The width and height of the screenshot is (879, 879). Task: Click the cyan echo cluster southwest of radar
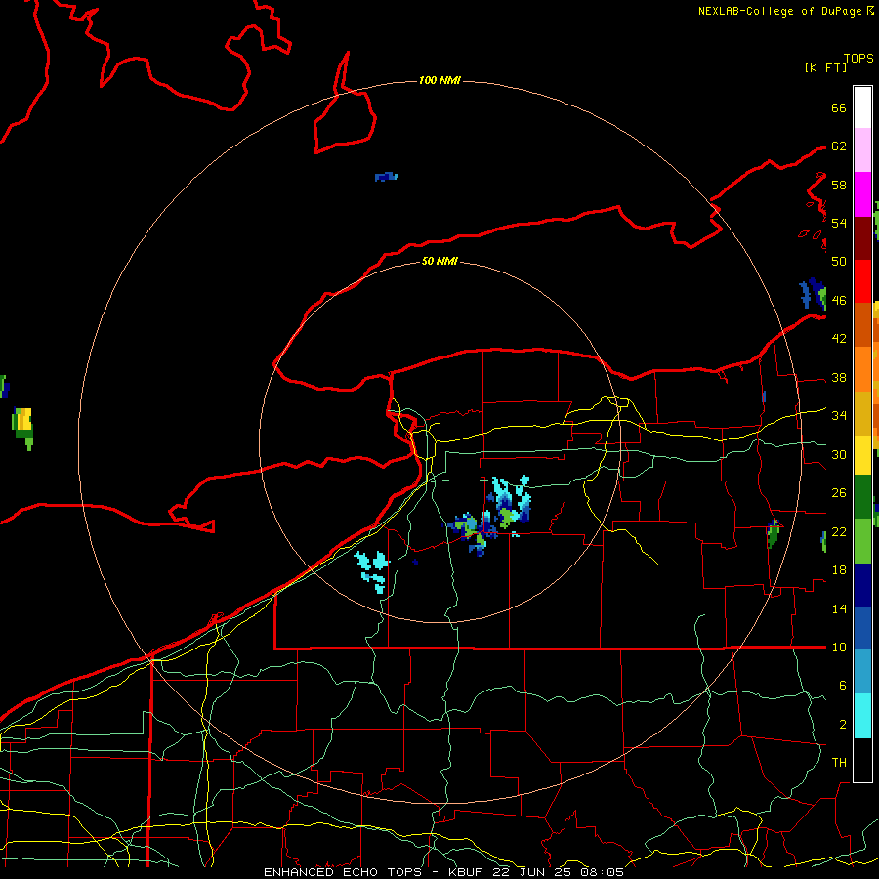coord(373,571)
